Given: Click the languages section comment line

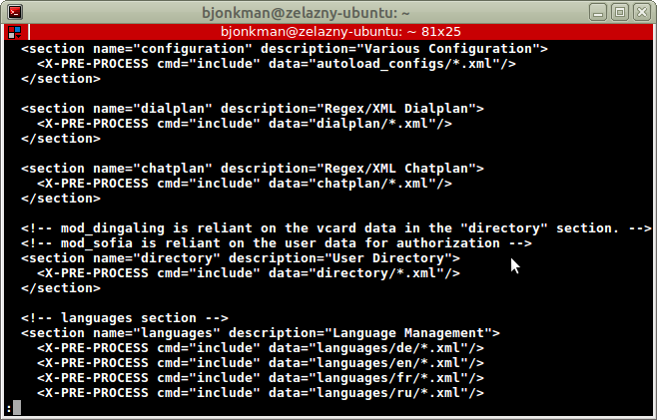Looking at the screenshot, I should coord(125,318).
